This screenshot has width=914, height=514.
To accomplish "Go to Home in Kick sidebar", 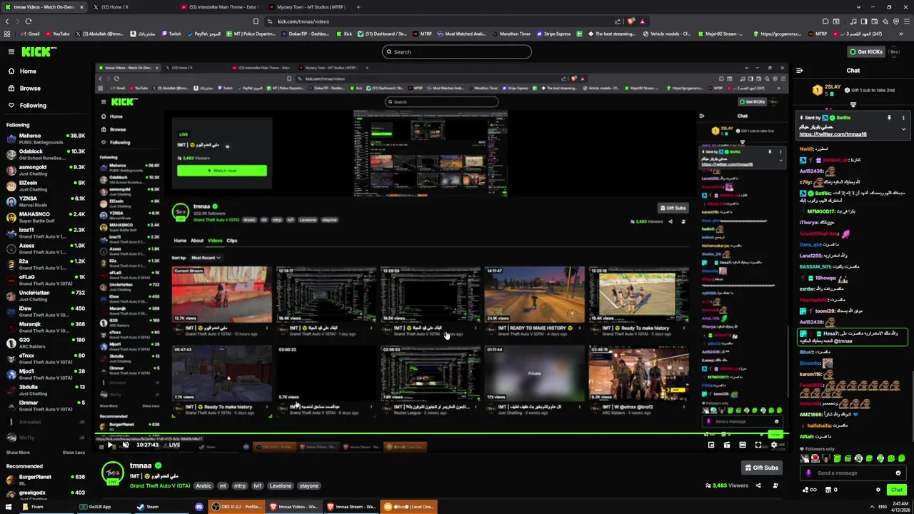I will point(28,71).
